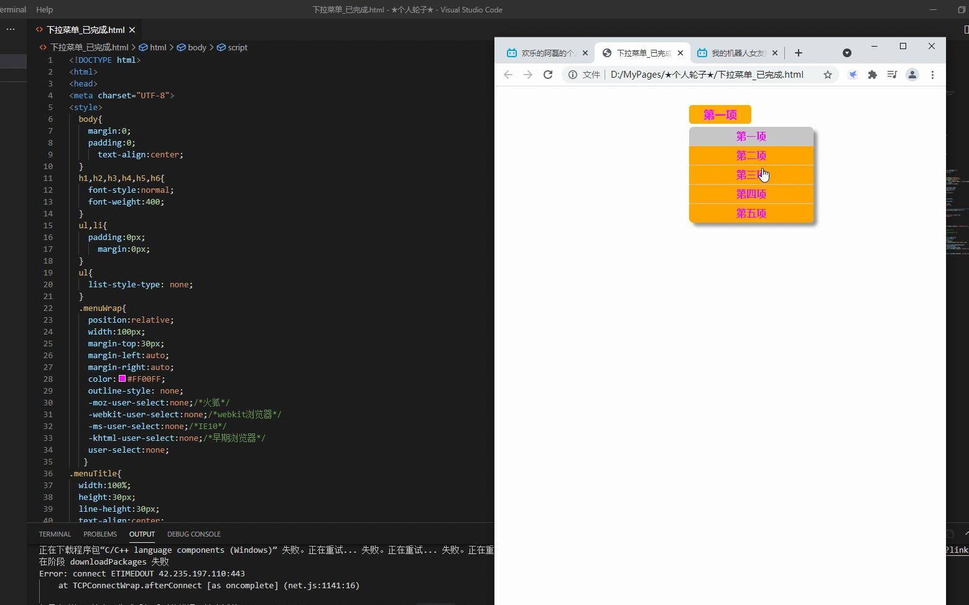Image resolution: width=969 pixels, height=605 pixels.
Task: Open the playlist/media icon in browser toolbar
Action: coord(892,75)
